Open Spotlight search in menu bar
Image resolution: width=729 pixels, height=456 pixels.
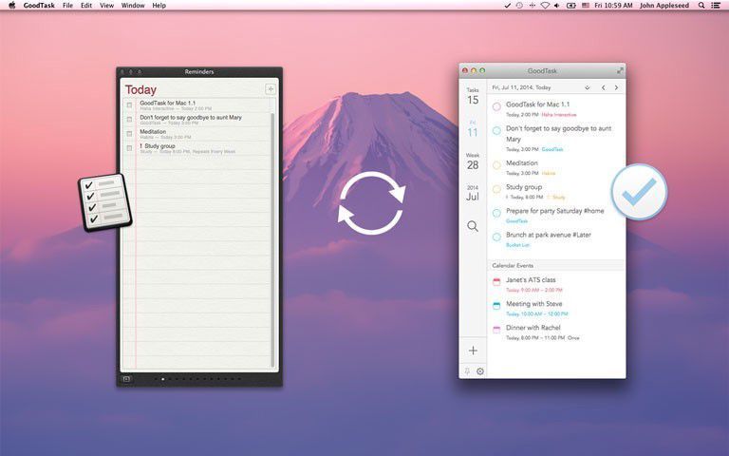701,6
